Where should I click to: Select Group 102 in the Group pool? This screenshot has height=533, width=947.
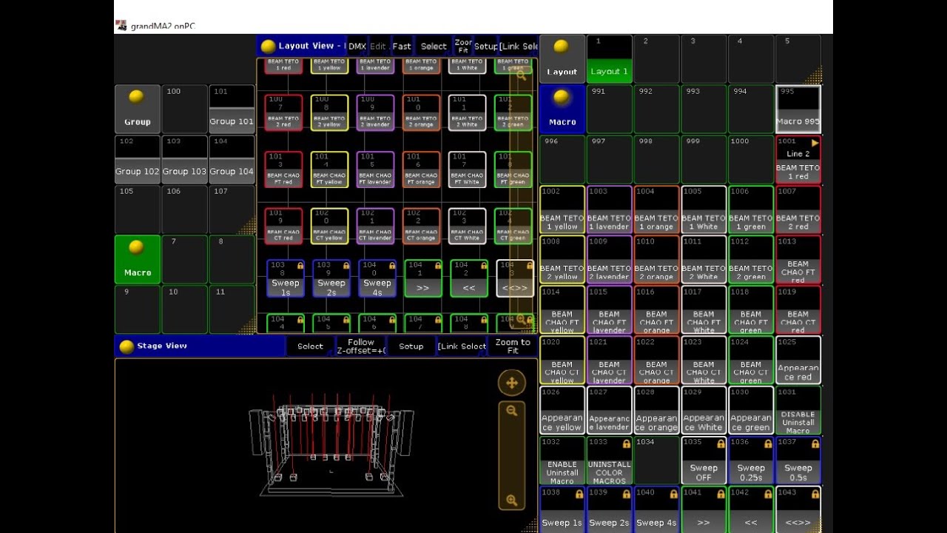coord(138,159)
